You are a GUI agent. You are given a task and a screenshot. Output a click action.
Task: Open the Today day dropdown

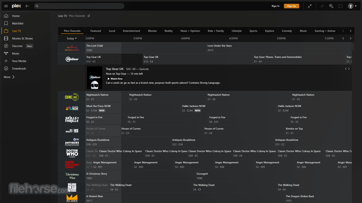click(x=72, y=38)
